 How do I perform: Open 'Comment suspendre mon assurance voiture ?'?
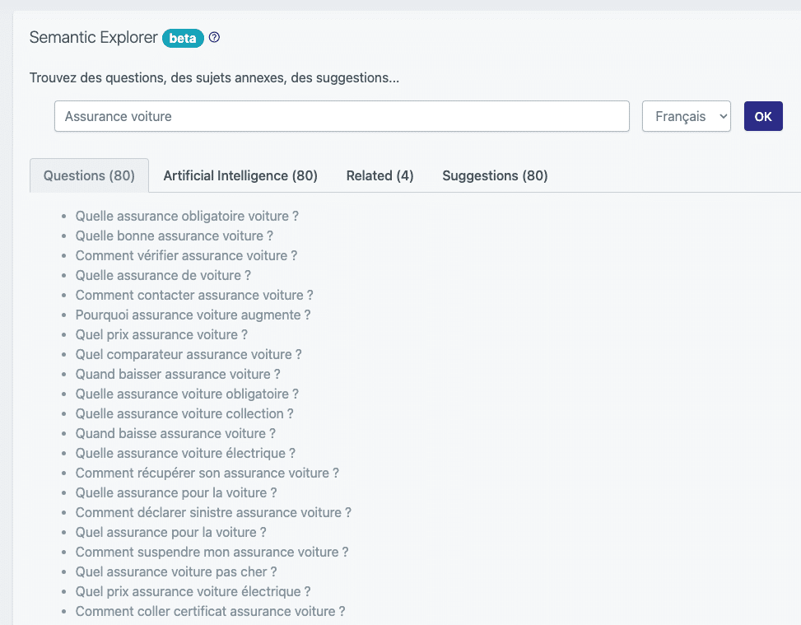(212, 552)
